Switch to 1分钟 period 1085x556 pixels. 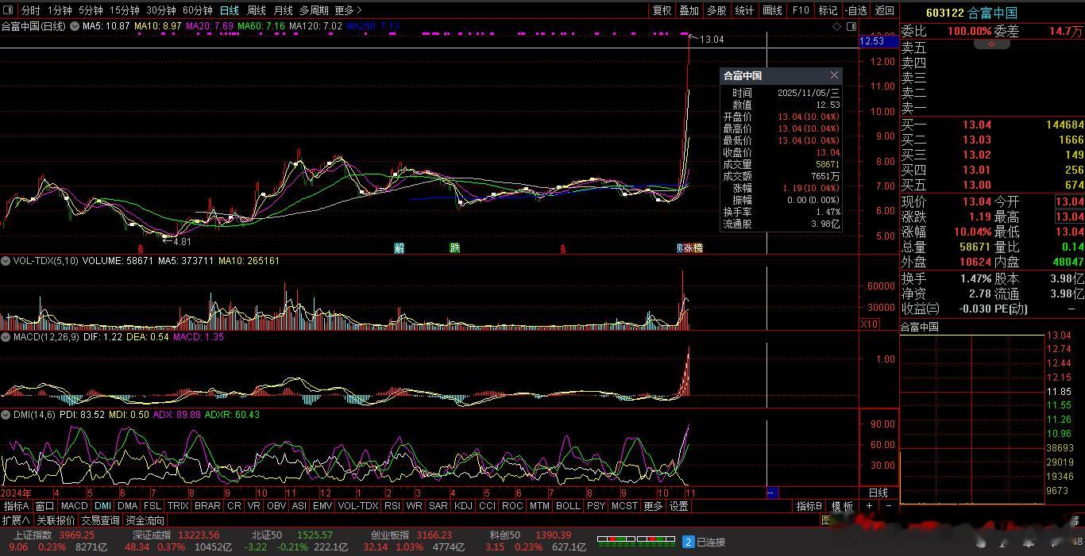pyautogui.click(x=60, y=10)
